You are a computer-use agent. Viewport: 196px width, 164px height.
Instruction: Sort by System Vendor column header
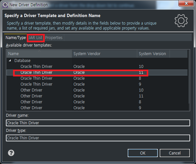point(105,54)
